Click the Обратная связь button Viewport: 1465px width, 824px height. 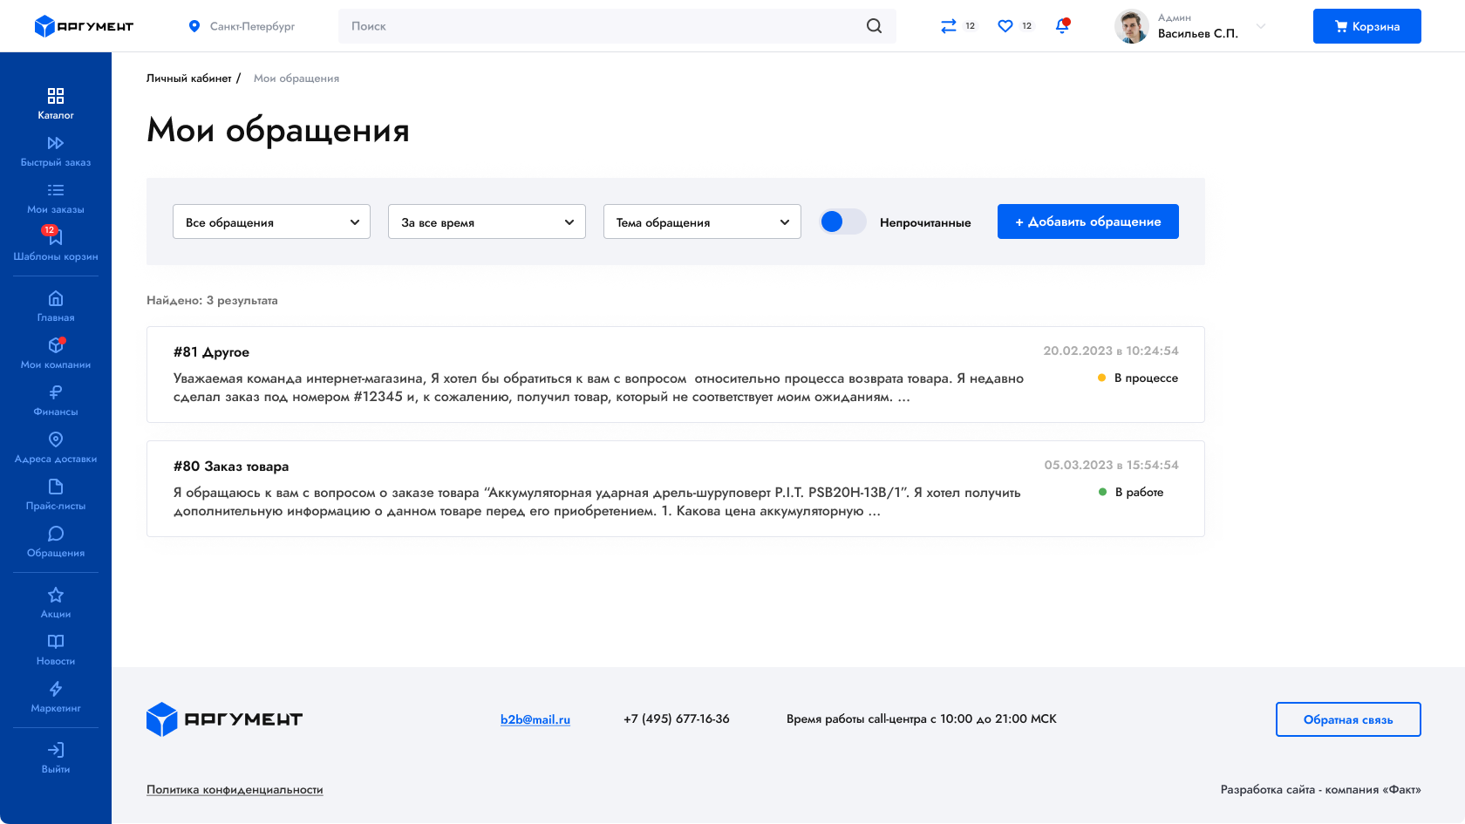1348,719
